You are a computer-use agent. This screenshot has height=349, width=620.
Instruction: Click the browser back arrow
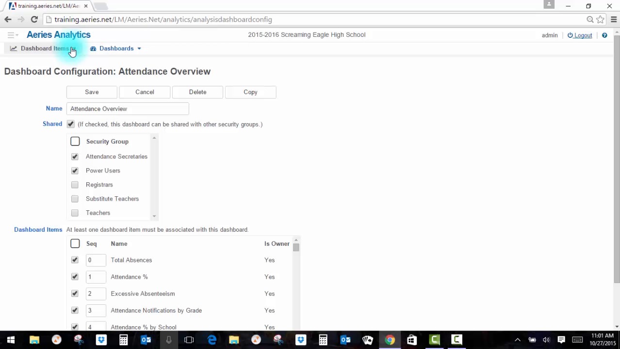coord(8,19)
